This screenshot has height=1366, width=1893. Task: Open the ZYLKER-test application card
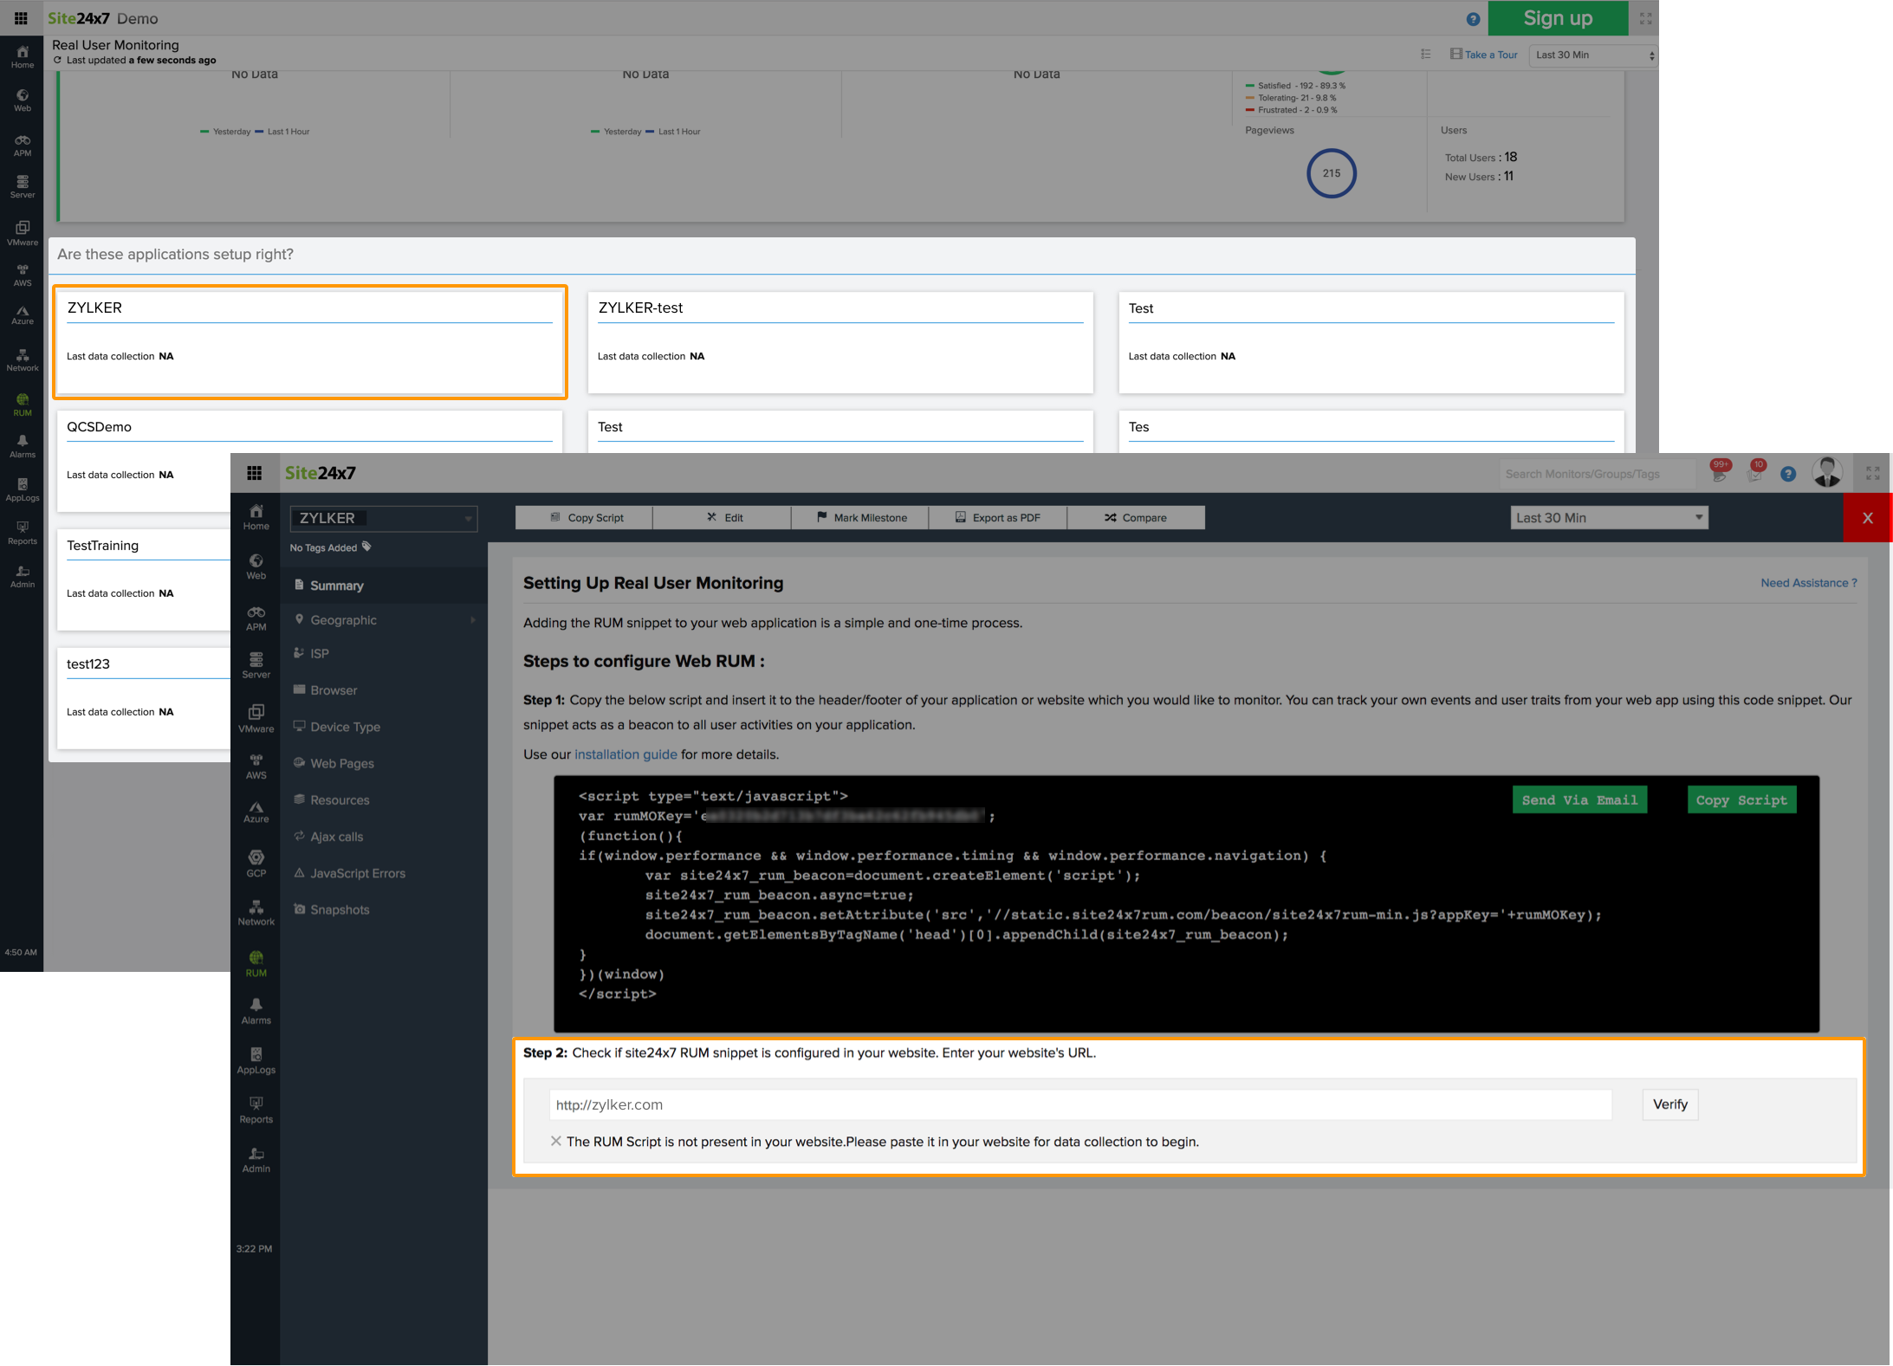click(x=840, y=342)
